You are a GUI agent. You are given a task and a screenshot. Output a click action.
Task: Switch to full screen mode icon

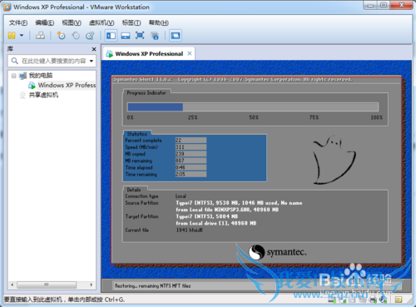(140, 36)
